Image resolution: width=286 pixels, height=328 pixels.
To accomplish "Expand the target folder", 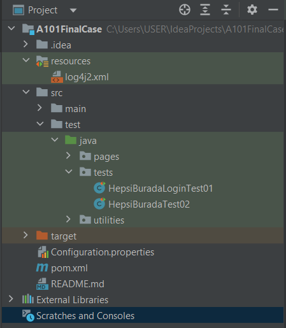I will point(25,235).
